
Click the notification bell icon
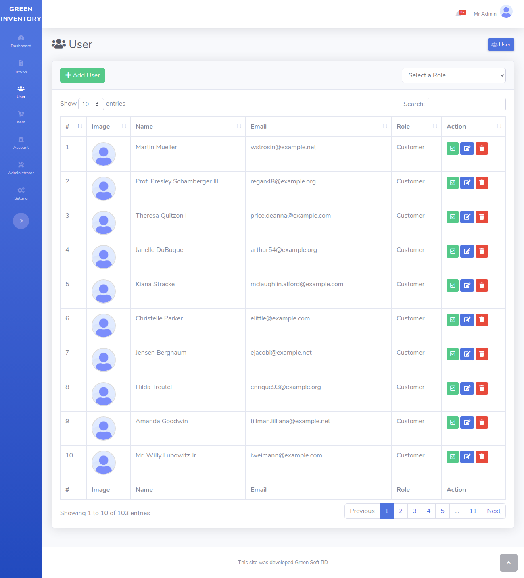click(x=459, y=14)
